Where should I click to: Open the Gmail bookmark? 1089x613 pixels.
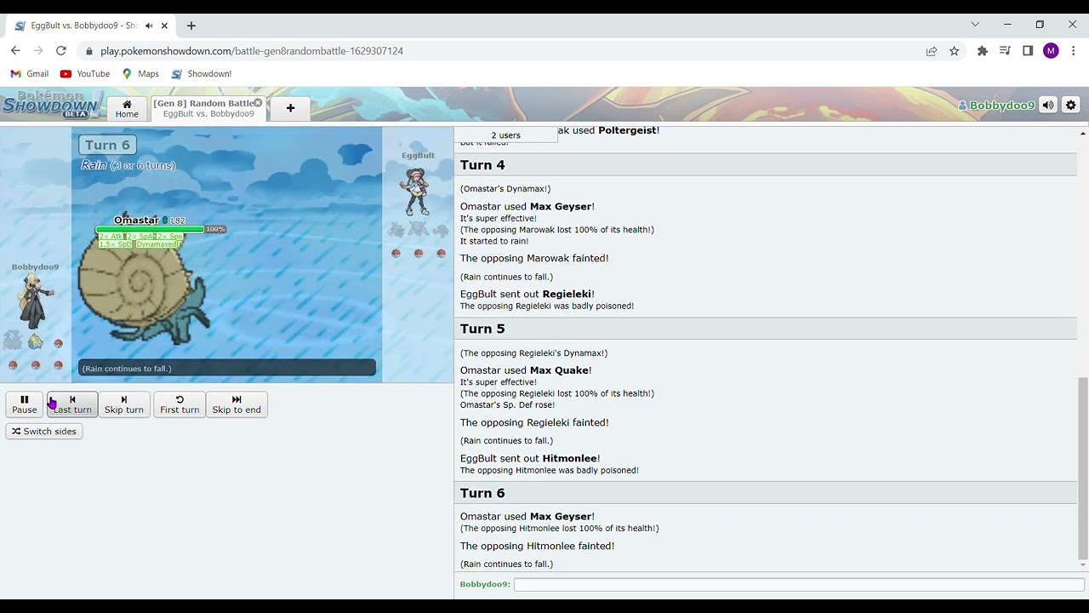point(29,74)
